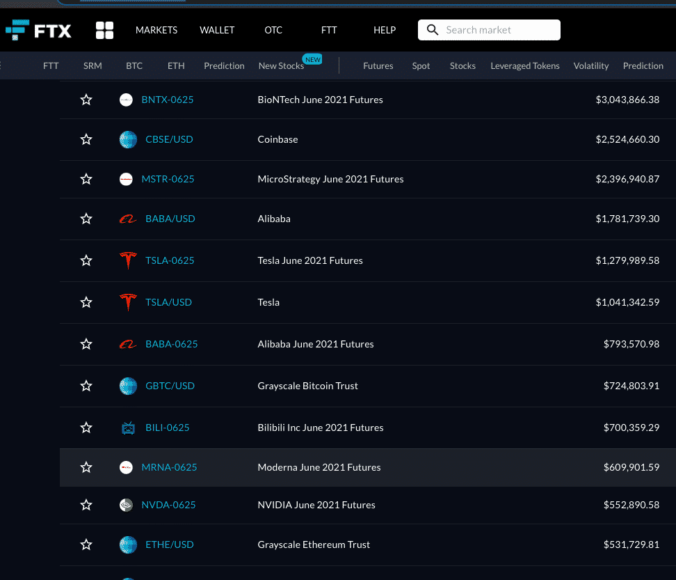
Task: Open the MRNA-0625 market link
Action: [169, 467]
